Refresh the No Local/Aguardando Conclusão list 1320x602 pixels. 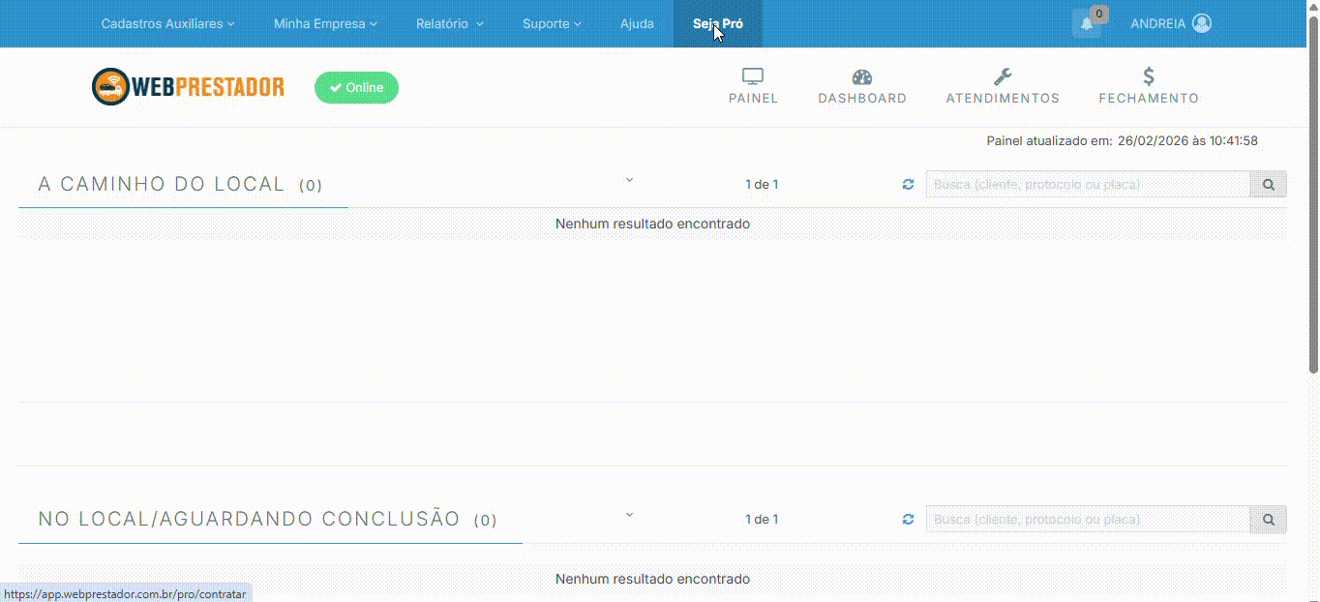tap(908, 520)
